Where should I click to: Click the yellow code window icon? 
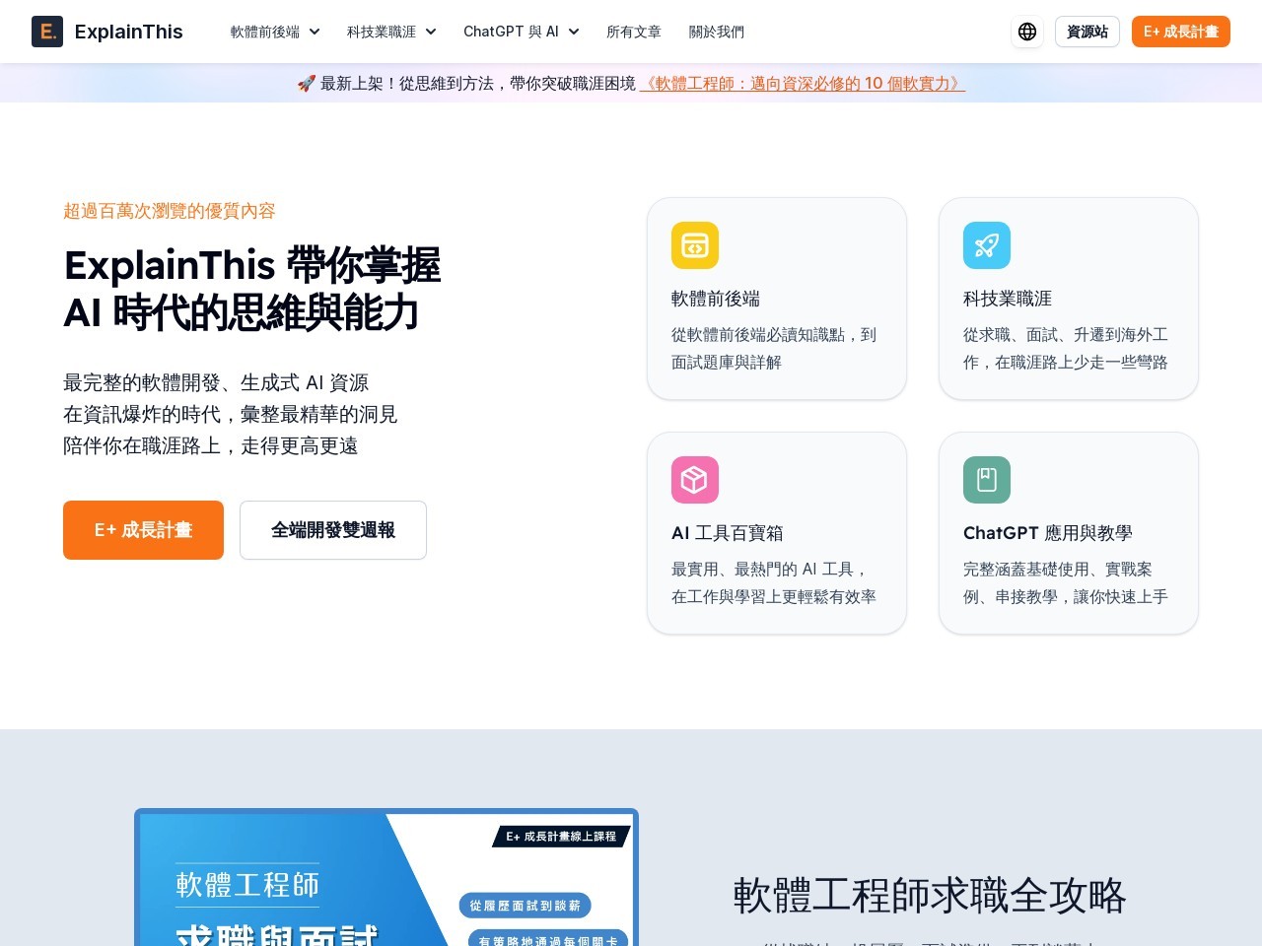coord(695,245)
